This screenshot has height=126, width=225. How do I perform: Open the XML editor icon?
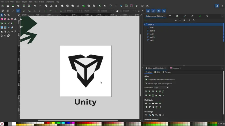(x=126, y=6)
